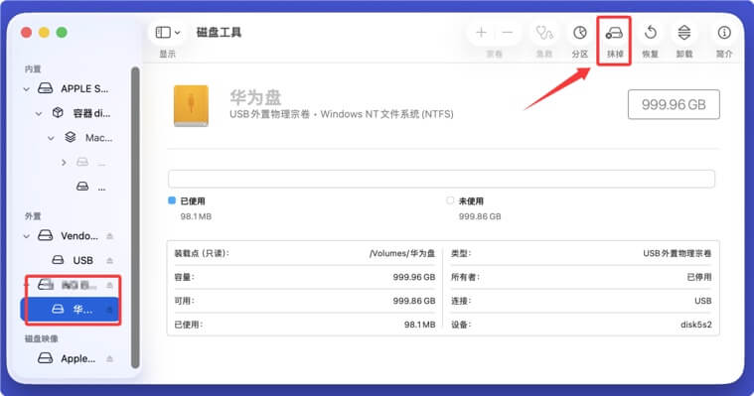Click the white 未使用 legend swatch
Screen dimensions: 754x396
pyautogui.click(x=450, y=200)
